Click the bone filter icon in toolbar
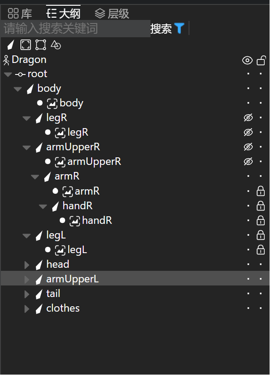 point(11,45)
